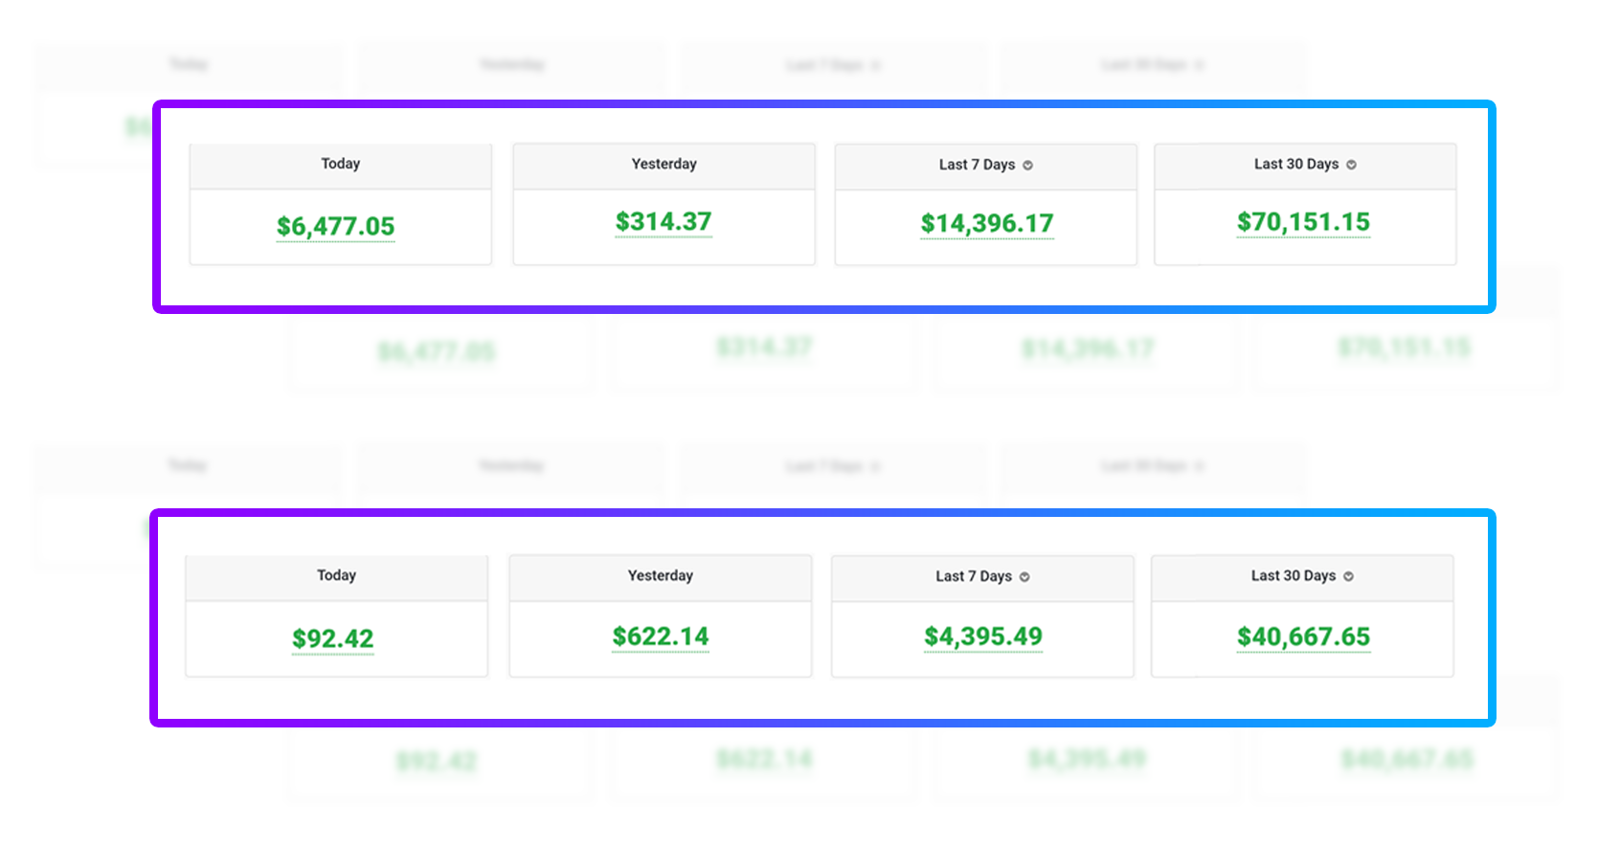Select the Today header above $6,477.05
The height and width of the screenshot is (850, 1598).
[x=341, y=164]
